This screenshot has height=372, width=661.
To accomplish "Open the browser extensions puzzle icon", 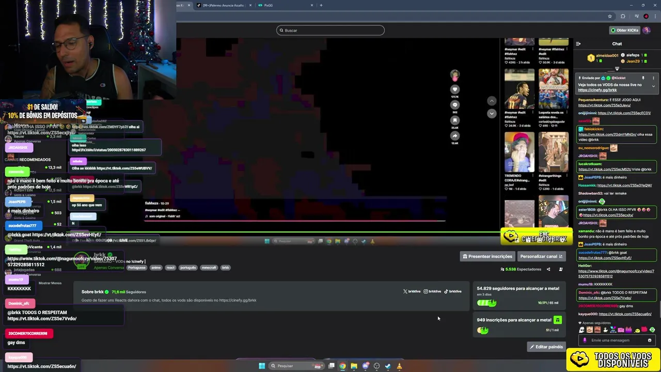I will click(x=623, y=17).
